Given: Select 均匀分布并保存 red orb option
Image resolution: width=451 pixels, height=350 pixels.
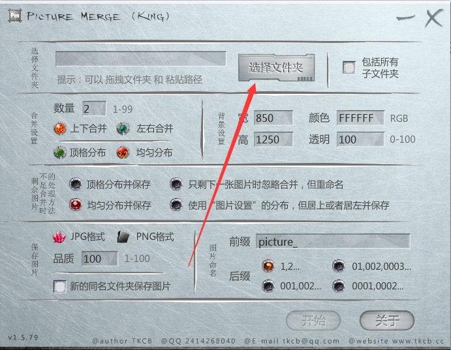Looking at the screenshot, I should coord(76,205).
